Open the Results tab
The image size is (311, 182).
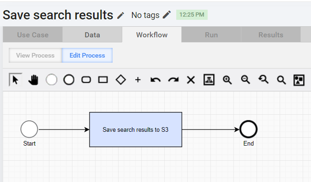point(271,35)
